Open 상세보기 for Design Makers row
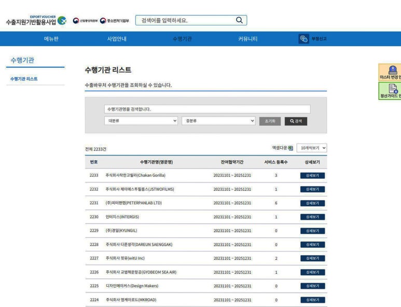The height and width of the screenshot is (307, 401). [x=312, y=286]
